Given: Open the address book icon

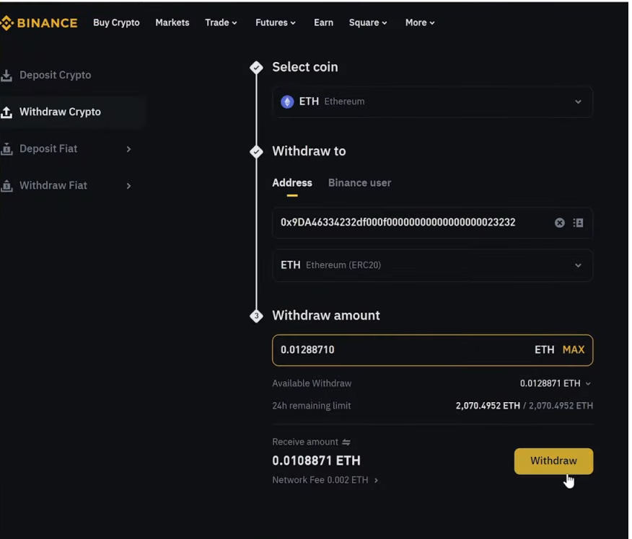Looking at the screenshot, I should tap(578, 223).
